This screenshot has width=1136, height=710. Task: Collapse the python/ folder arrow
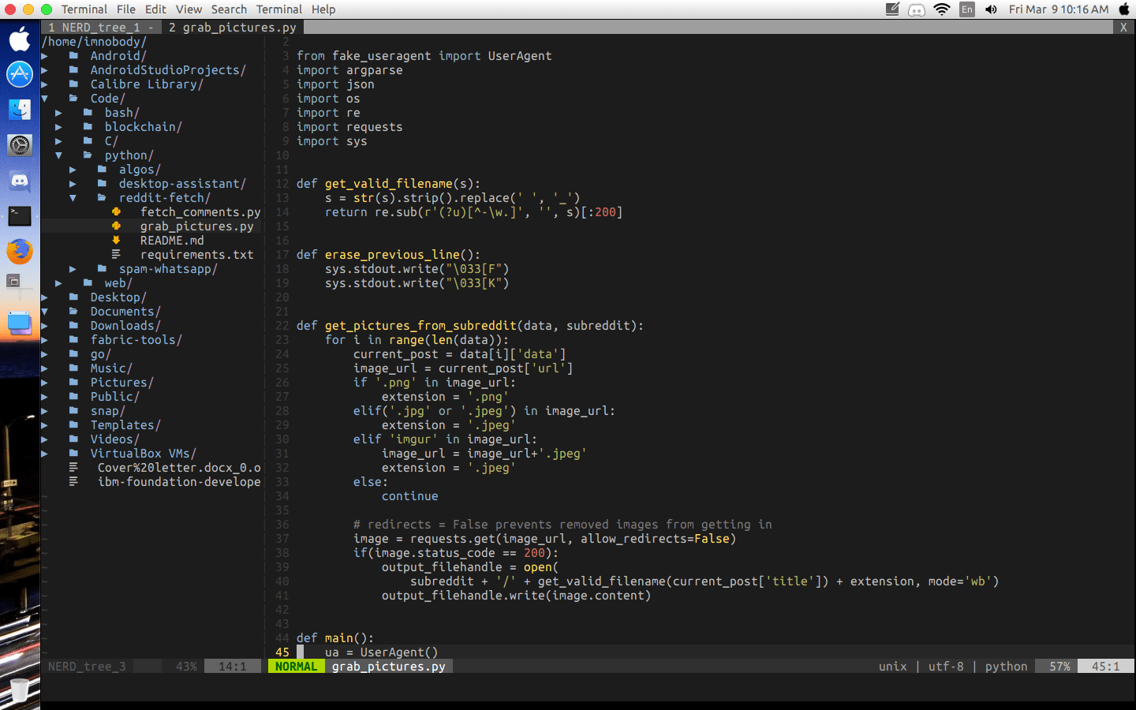[x=59, y=155]
